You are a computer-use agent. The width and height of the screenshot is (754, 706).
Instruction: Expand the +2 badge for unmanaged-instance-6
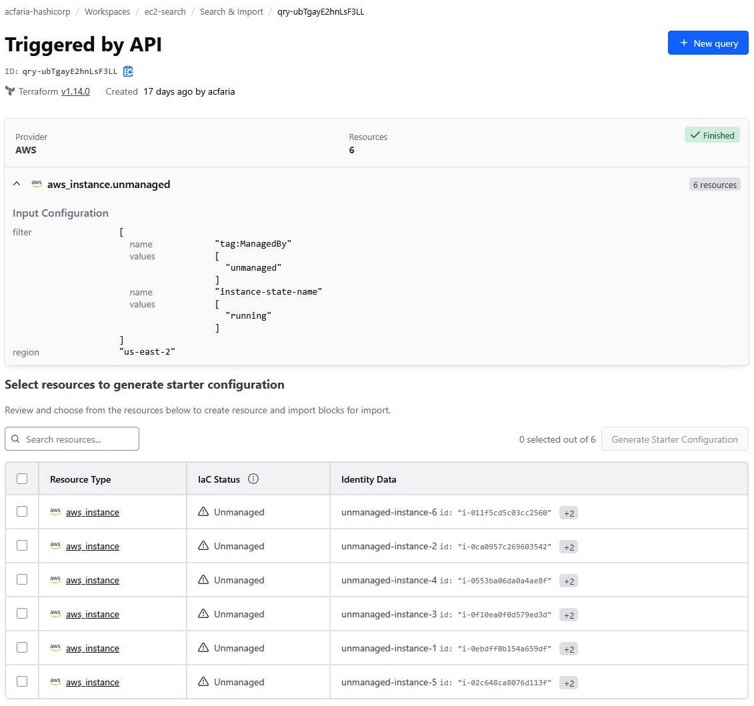point(568,513)
